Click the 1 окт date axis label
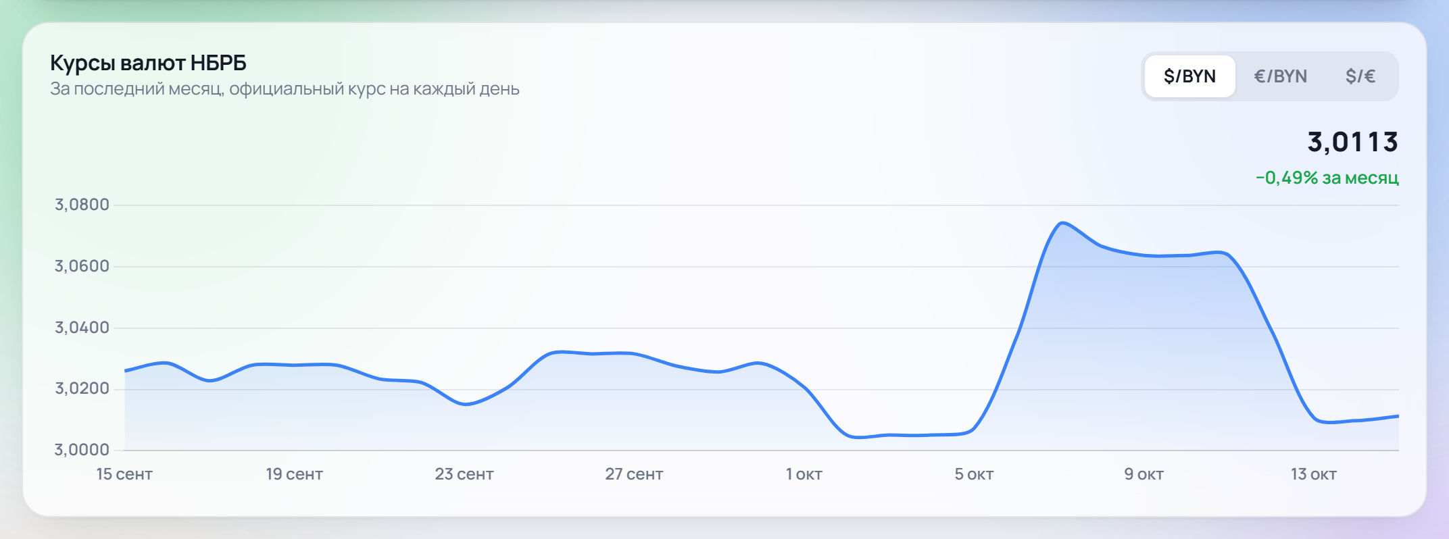 click(804, 474)
